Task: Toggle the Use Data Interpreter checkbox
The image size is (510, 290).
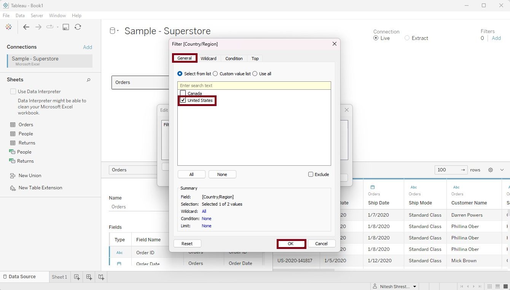Action: (13, 92)
